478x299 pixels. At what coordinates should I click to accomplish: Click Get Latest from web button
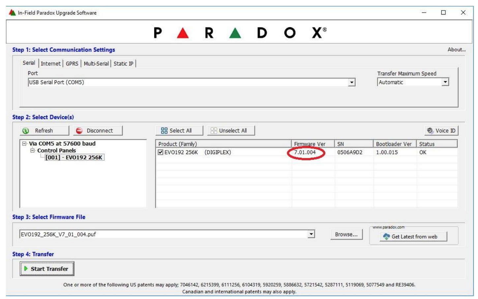pyautogui.click(x=413, y=237)
